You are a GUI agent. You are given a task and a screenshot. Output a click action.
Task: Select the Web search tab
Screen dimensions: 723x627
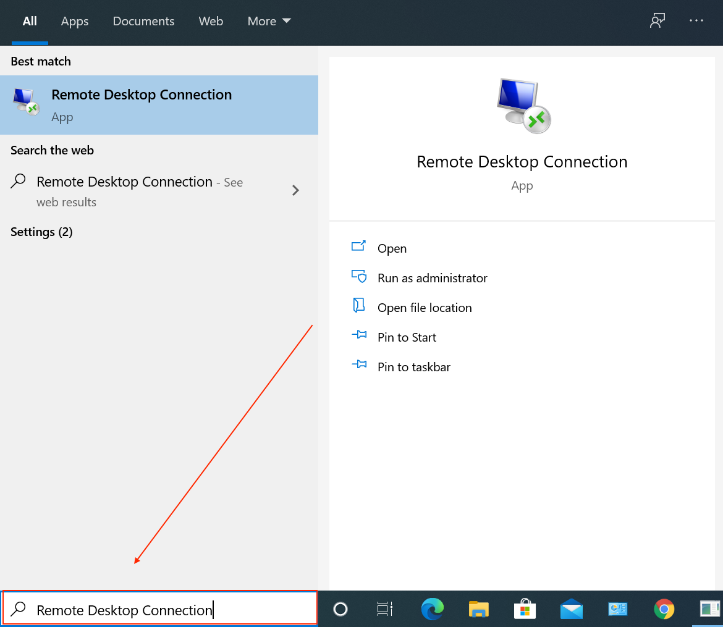coord(211,21)
